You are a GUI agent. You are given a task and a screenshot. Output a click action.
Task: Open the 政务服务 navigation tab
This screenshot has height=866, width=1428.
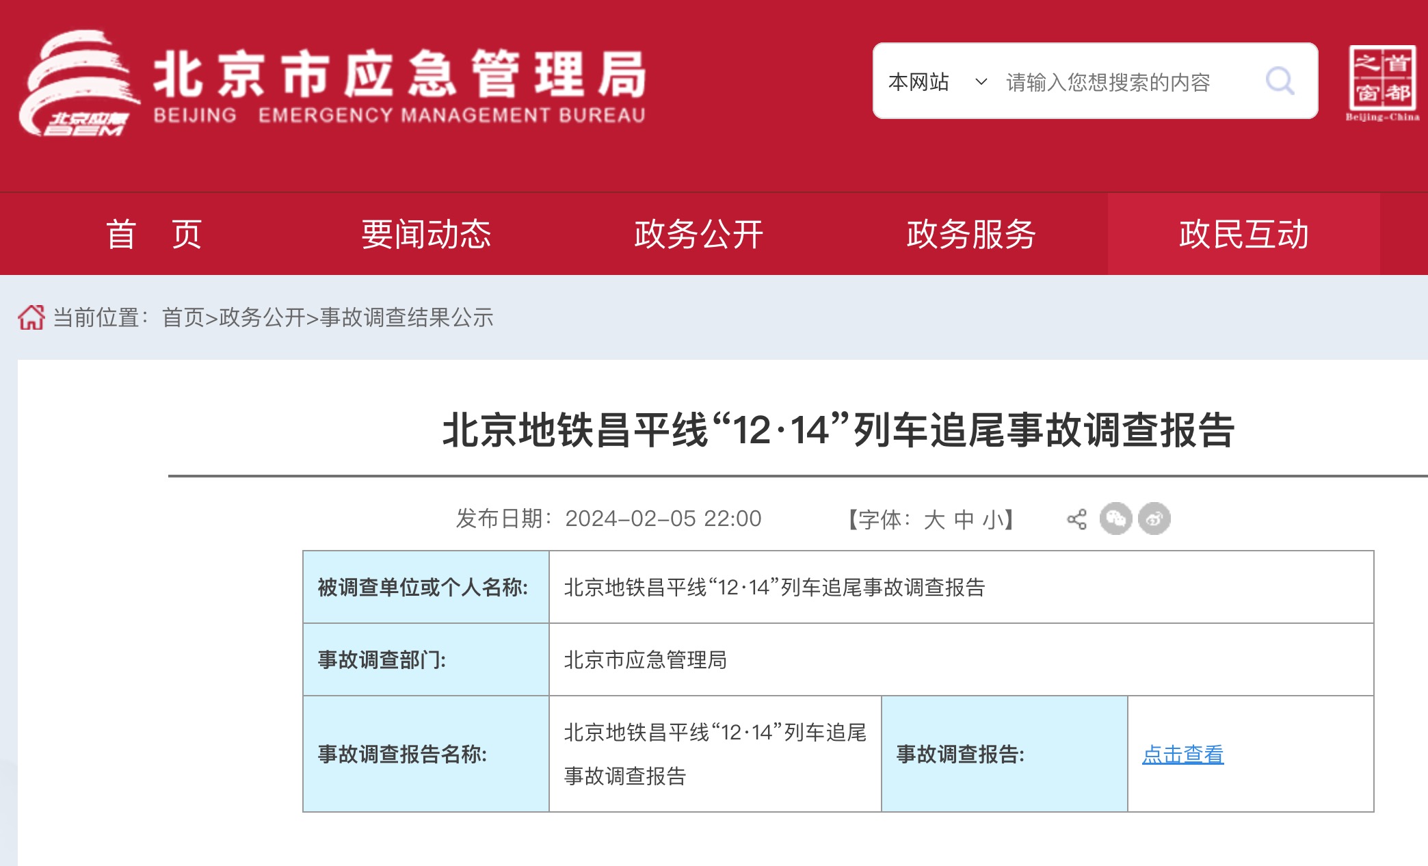(971, 235)
